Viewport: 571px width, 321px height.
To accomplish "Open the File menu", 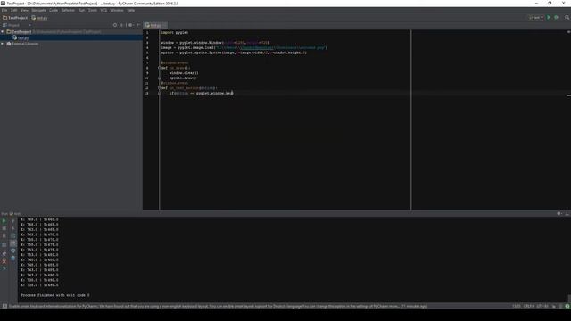I will 4,10.
